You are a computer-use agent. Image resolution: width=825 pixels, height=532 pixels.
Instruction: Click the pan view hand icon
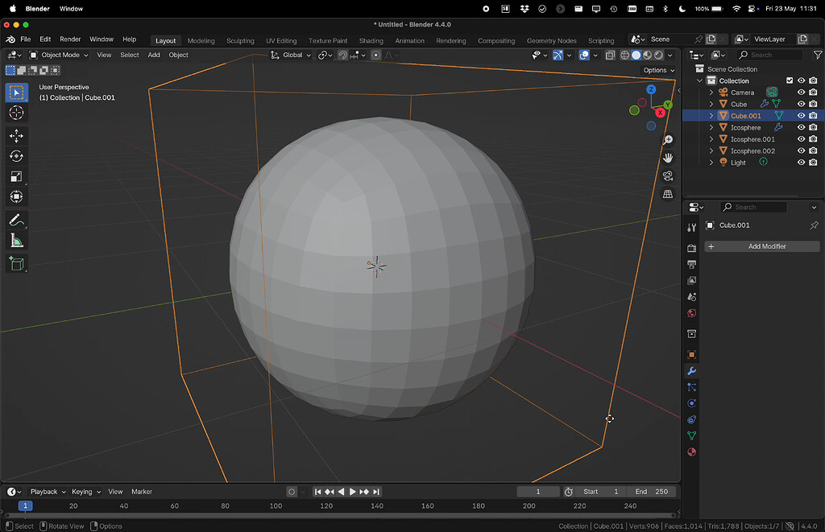668,158
